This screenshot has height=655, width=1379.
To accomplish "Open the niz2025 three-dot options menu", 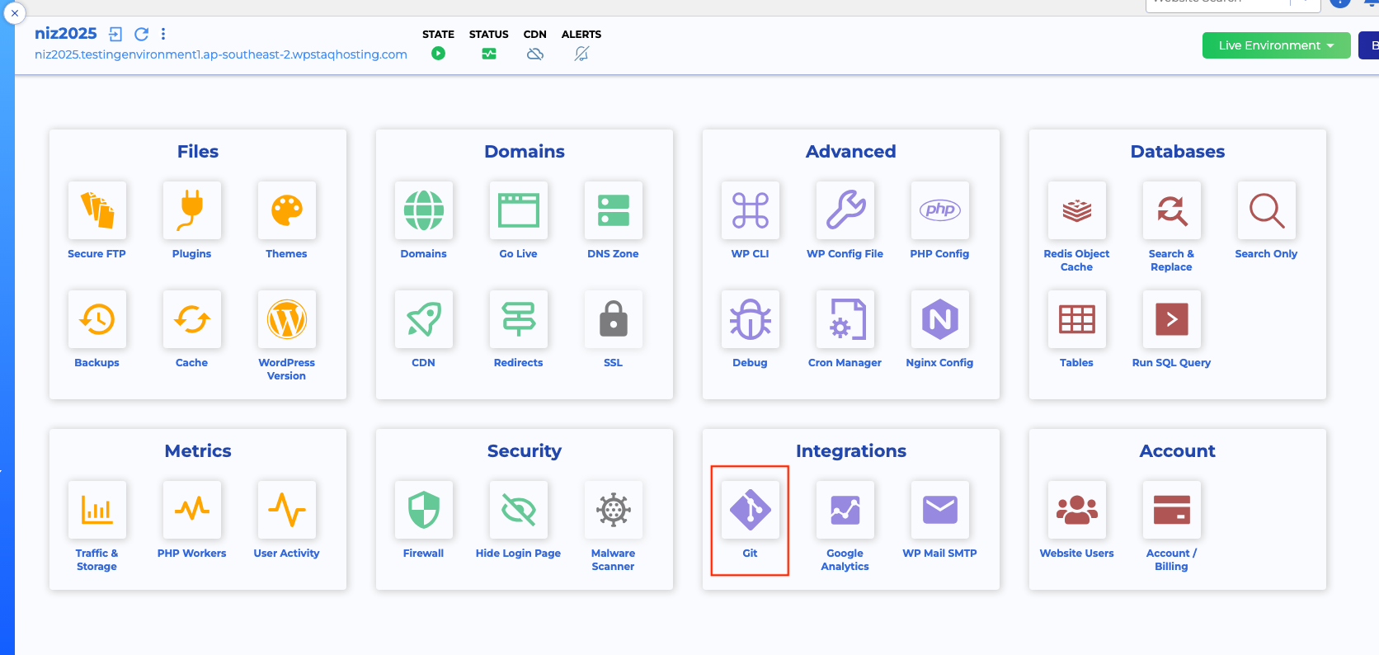I will (163, 34).
